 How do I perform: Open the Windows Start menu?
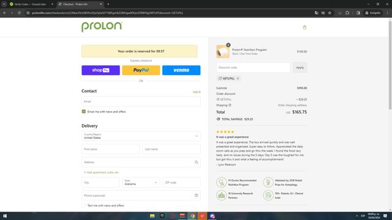click(5, 216)
